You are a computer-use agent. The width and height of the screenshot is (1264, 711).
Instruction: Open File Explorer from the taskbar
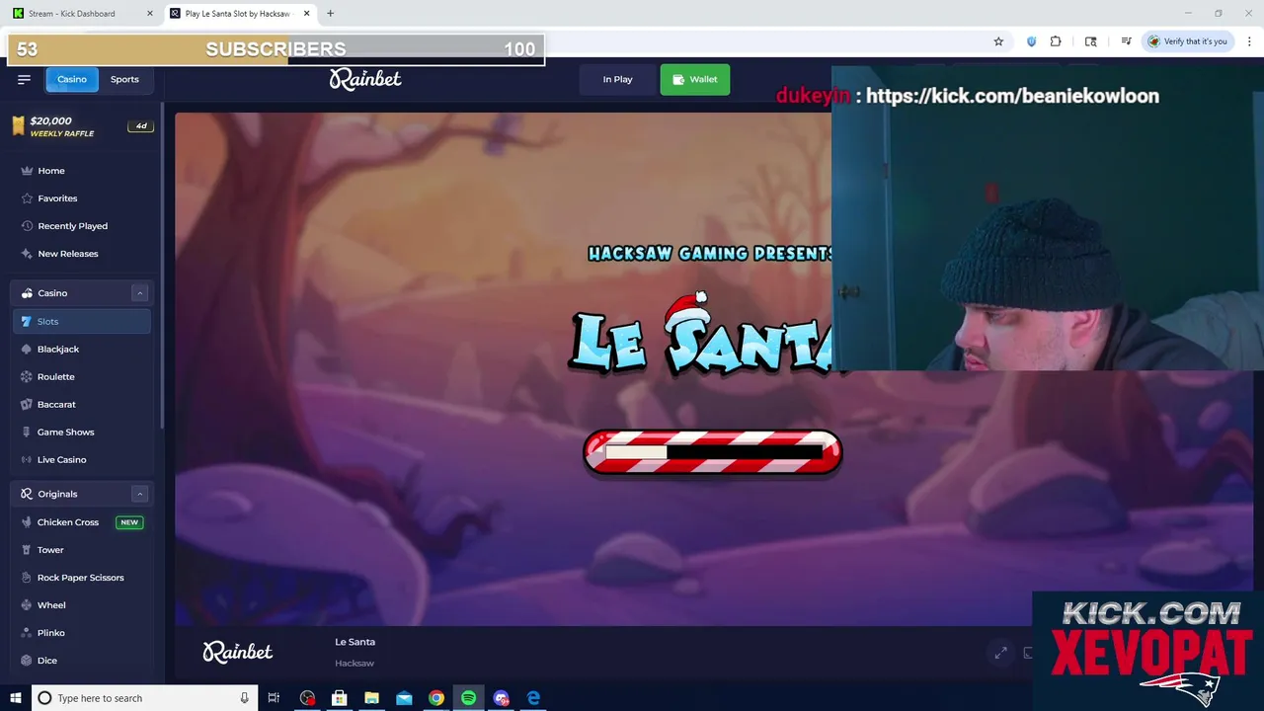tap(372, 698)
